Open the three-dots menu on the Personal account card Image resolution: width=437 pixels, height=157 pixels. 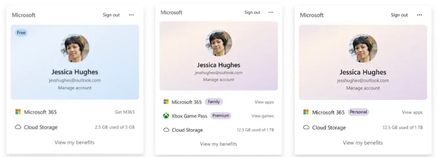(420, 15)
